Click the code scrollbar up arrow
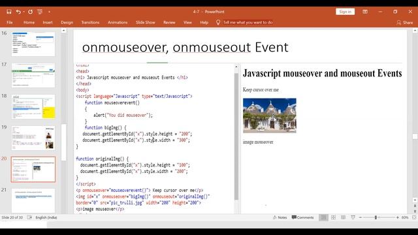 (236, 67)
